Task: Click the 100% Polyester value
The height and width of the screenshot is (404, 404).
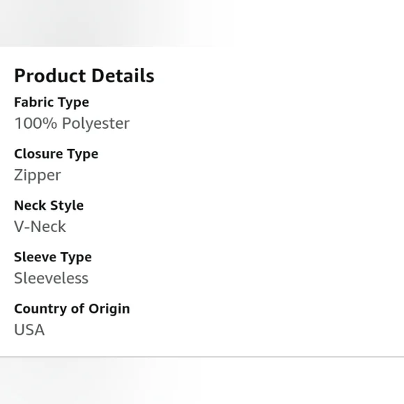Action: [x=72, y=123]
